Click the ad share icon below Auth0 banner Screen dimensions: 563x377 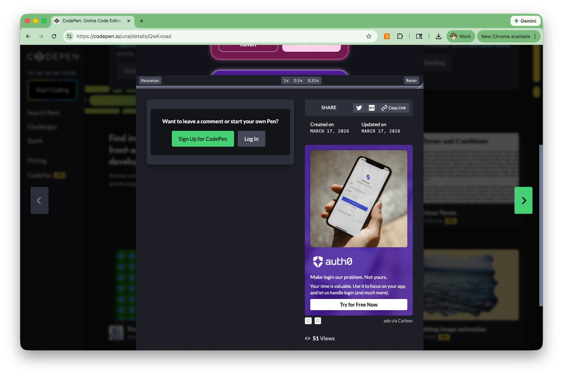pos(308,321)
